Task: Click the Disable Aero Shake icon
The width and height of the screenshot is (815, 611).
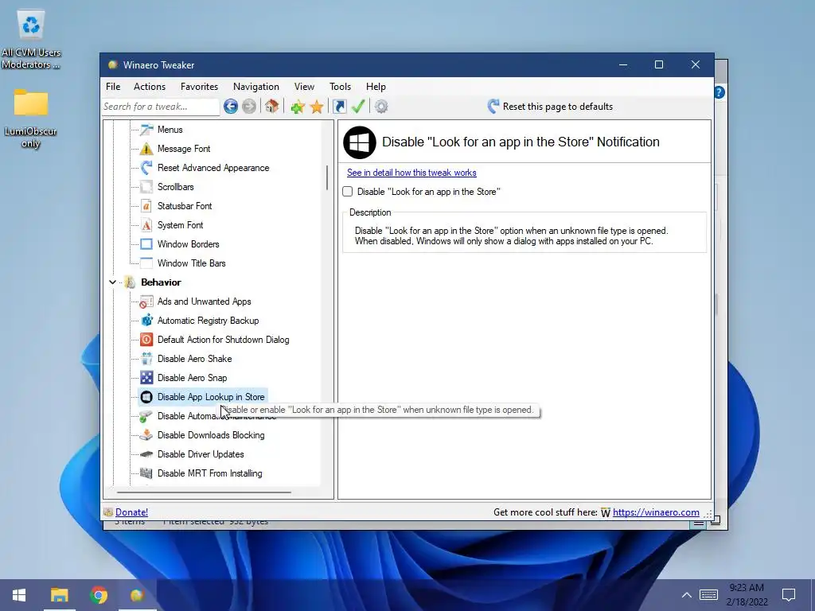Action: (x=146, y=359)
